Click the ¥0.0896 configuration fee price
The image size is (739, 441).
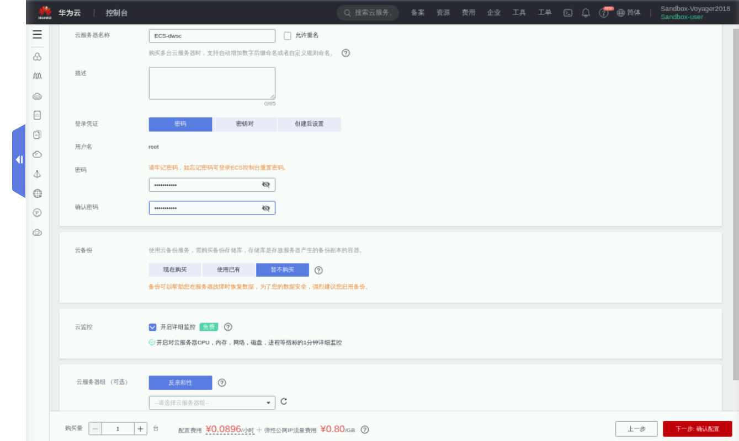tap(224, 429)
